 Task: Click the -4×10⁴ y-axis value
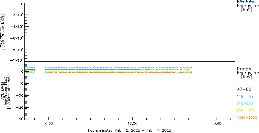17,27
